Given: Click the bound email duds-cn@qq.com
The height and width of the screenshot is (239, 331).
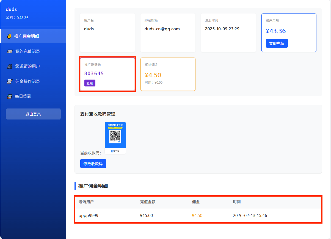Looking at the screenshot, I should [162, 29].
